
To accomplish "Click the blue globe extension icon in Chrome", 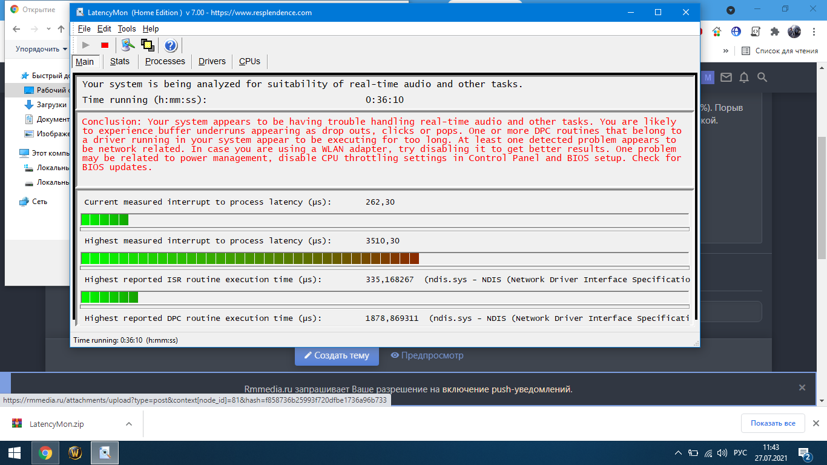I will (x=736, y=31).
